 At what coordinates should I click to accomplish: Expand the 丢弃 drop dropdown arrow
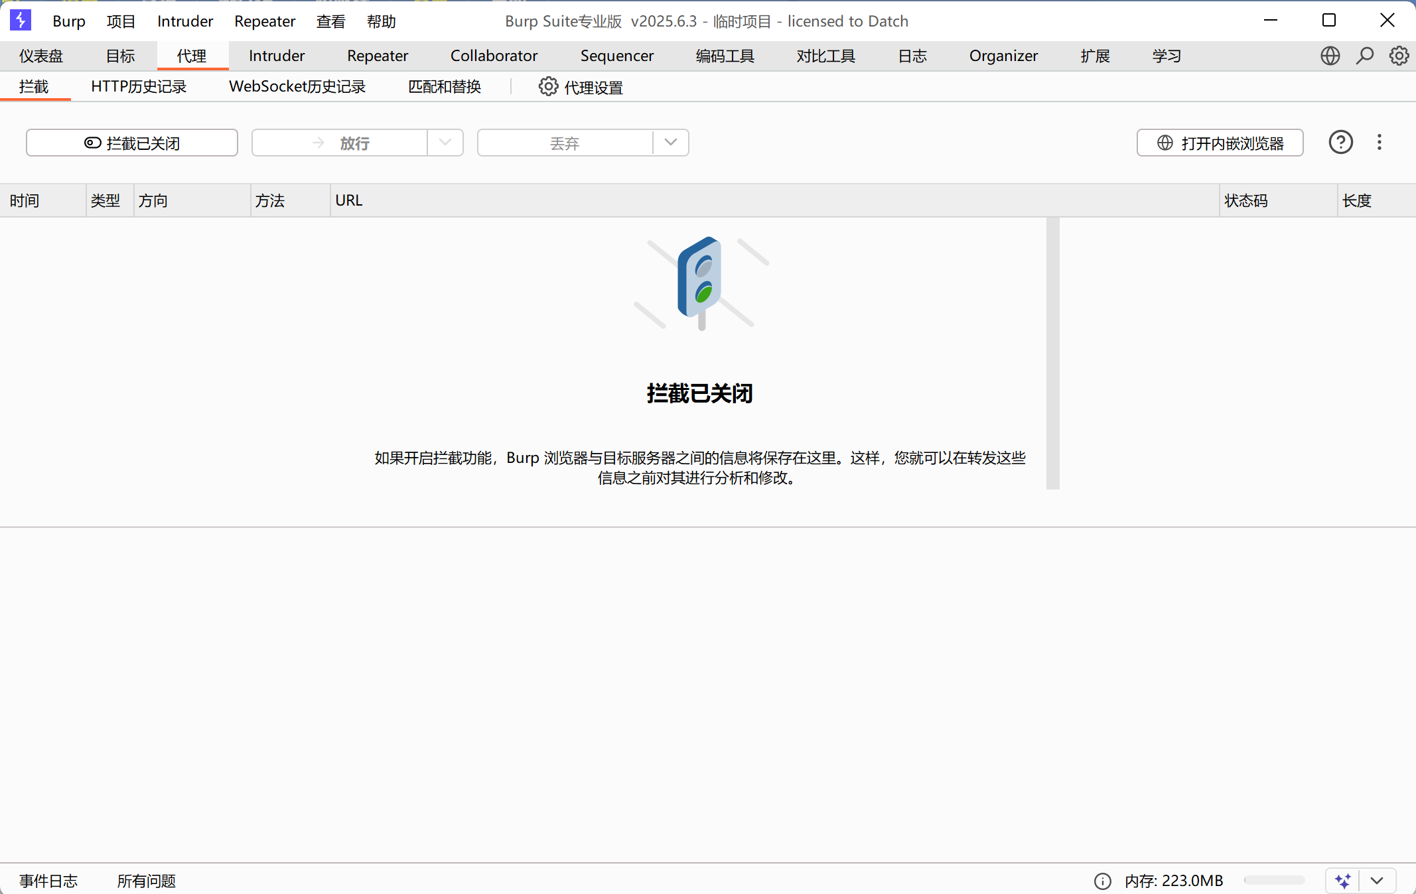point(670,143)
